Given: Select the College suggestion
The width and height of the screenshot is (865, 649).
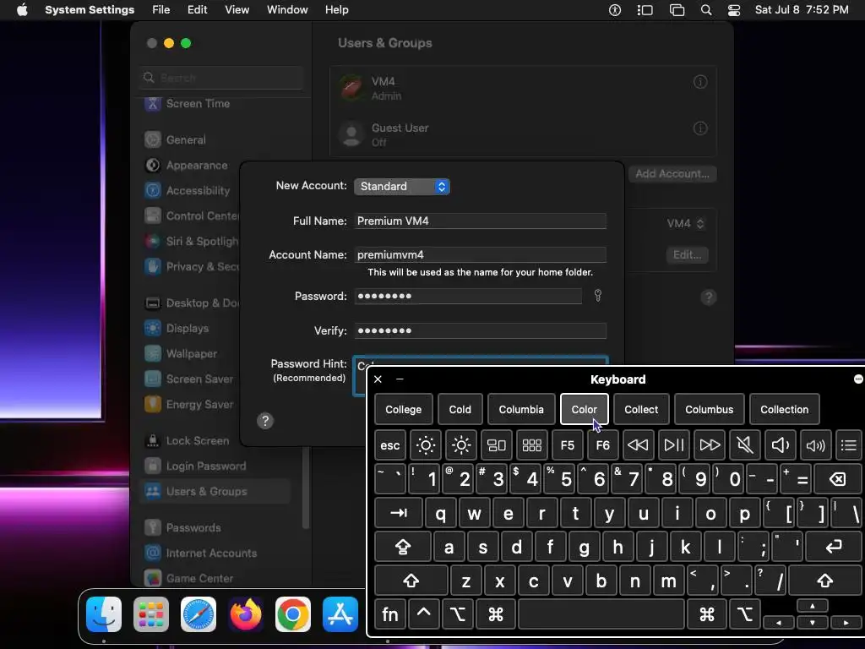Looking at the screenshot, I should pyautogui.click(x=403, y=410).
